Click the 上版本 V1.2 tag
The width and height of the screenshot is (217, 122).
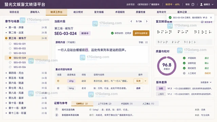[161, 94]
